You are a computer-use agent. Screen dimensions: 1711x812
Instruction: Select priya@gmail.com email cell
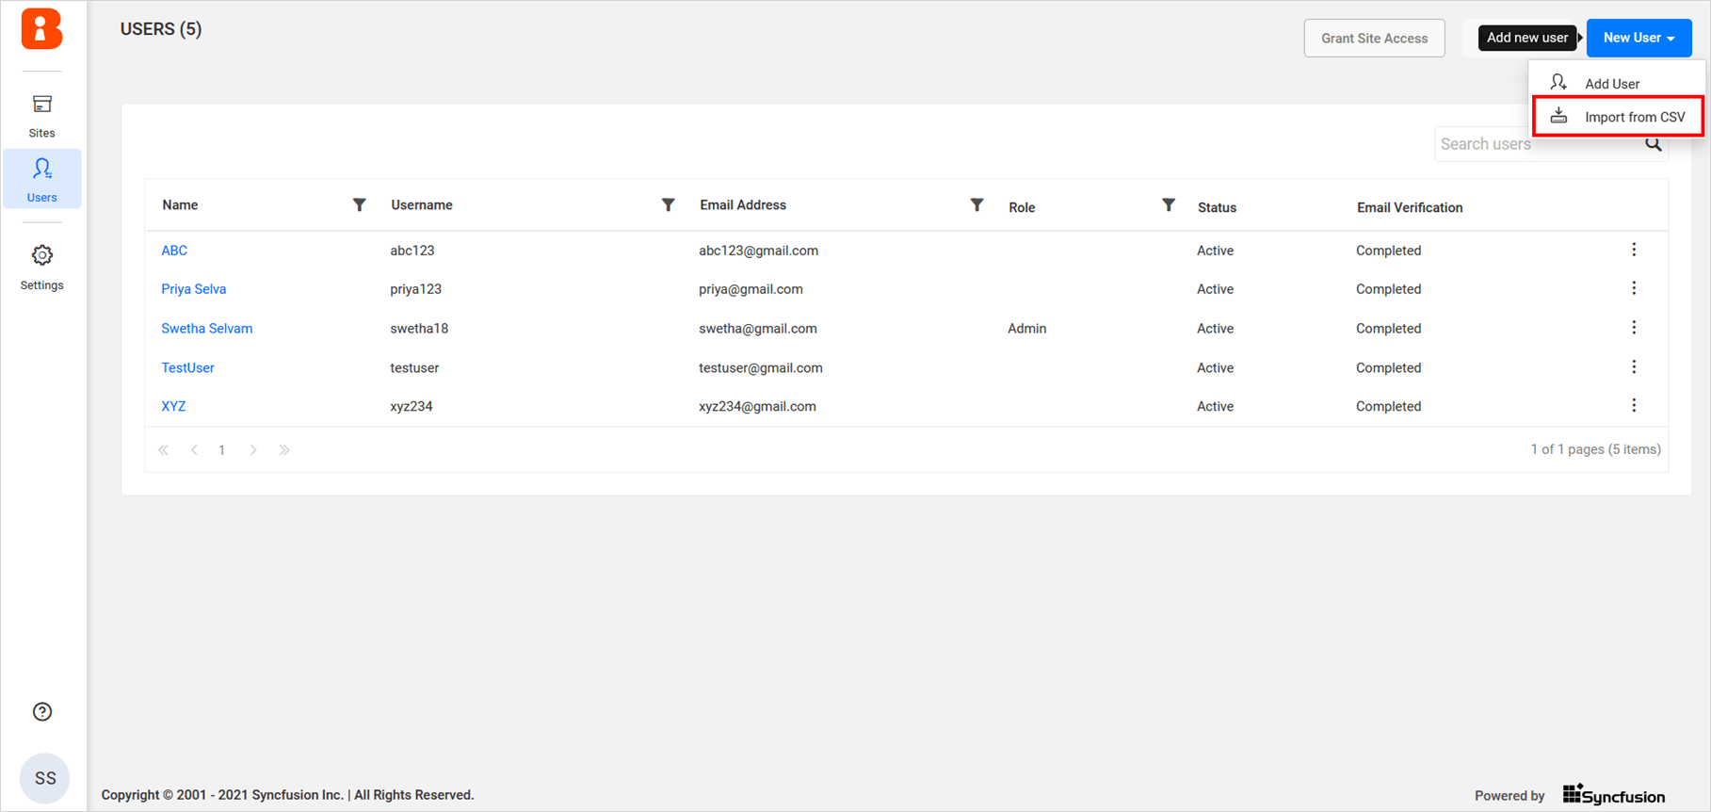[x=751, y=289]
